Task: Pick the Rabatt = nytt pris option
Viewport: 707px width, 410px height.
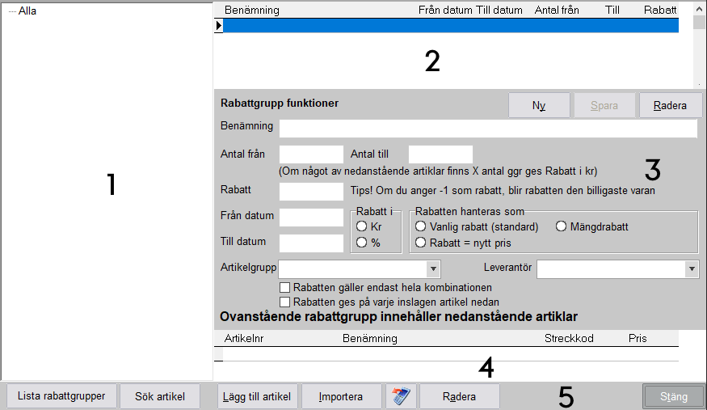Action: point(420,243)
